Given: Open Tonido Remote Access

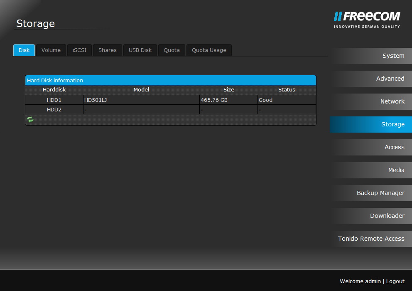Looking at the screenshot, I should [371, 239].
